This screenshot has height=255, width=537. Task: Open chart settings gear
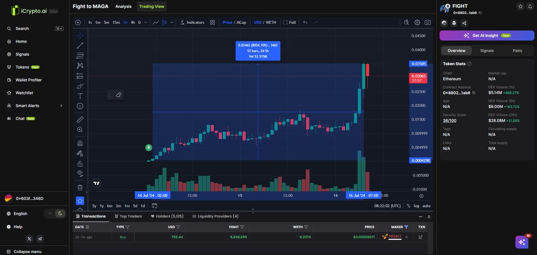coord(417,22)
